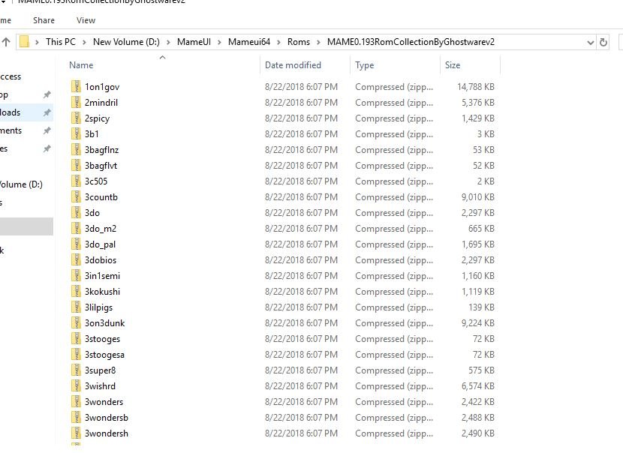Click the 3stoogesa zip archive icon
Screen dimensions: 623x453
[76, 355]
